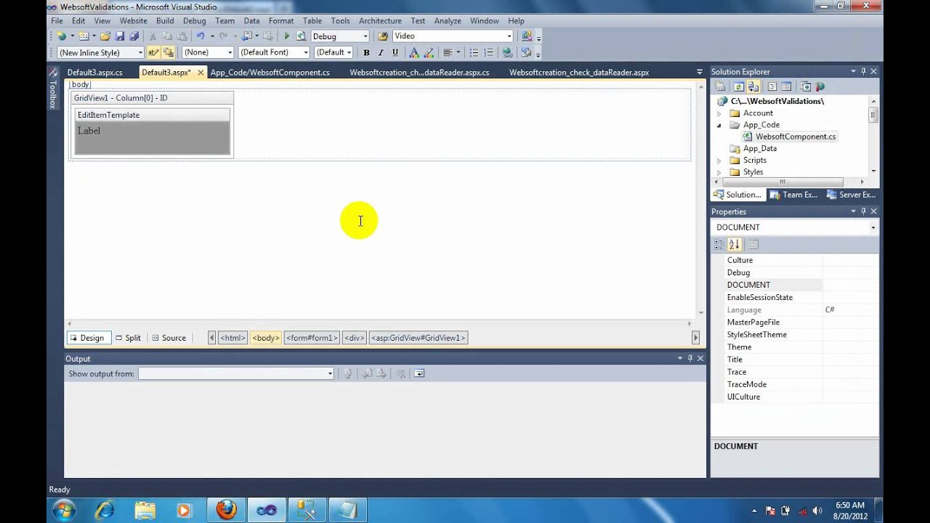Select the <html> tag breadcrumb
The height and width of the screenshot is (523, 930).
click(232, 338)
